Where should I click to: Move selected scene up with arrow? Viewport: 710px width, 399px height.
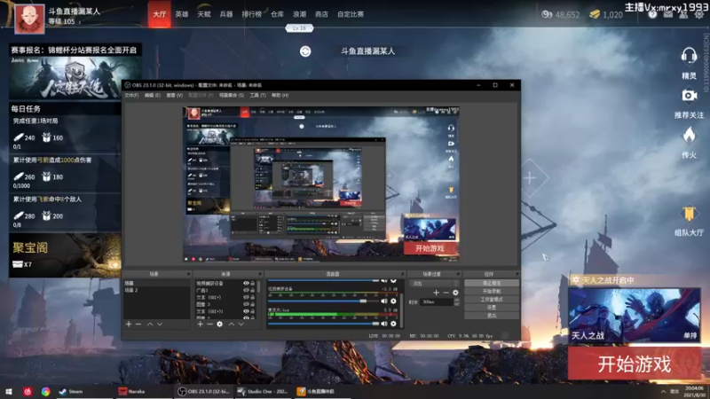[150, 324]
